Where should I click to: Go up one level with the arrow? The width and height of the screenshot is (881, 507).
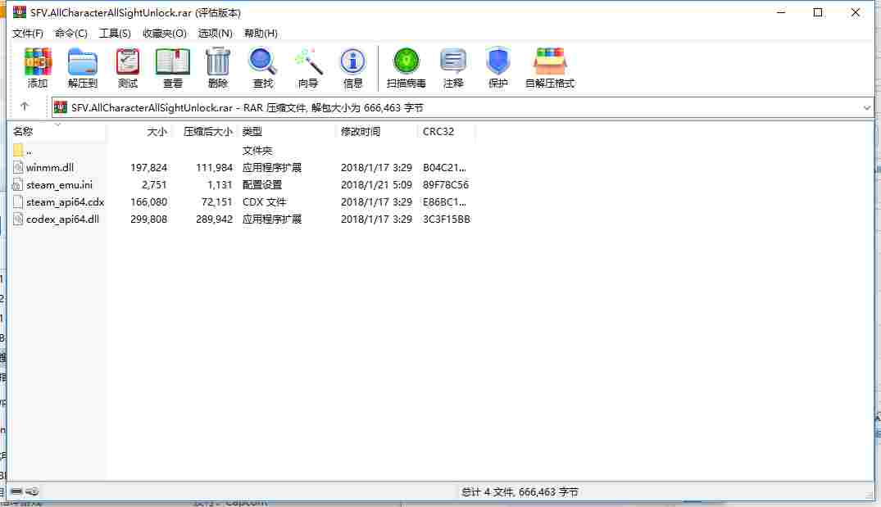pos(24,106)
